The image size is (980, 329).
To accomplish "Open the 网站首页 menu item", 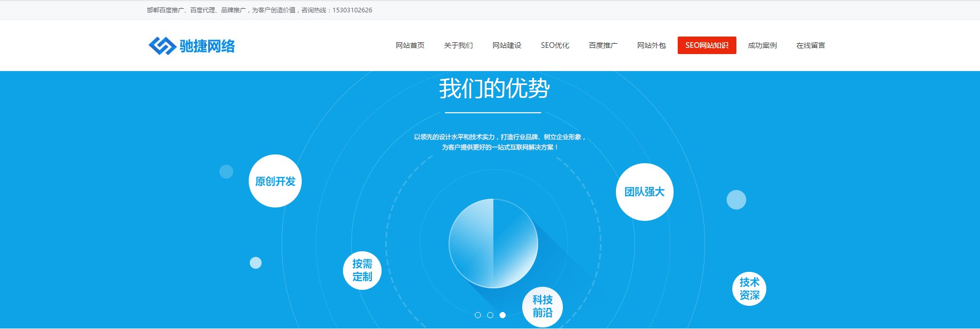I will click(x=410, y=45).
